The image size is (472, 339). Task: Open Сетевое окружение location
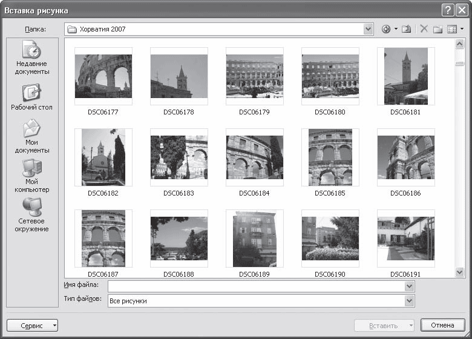click(31, 216)
